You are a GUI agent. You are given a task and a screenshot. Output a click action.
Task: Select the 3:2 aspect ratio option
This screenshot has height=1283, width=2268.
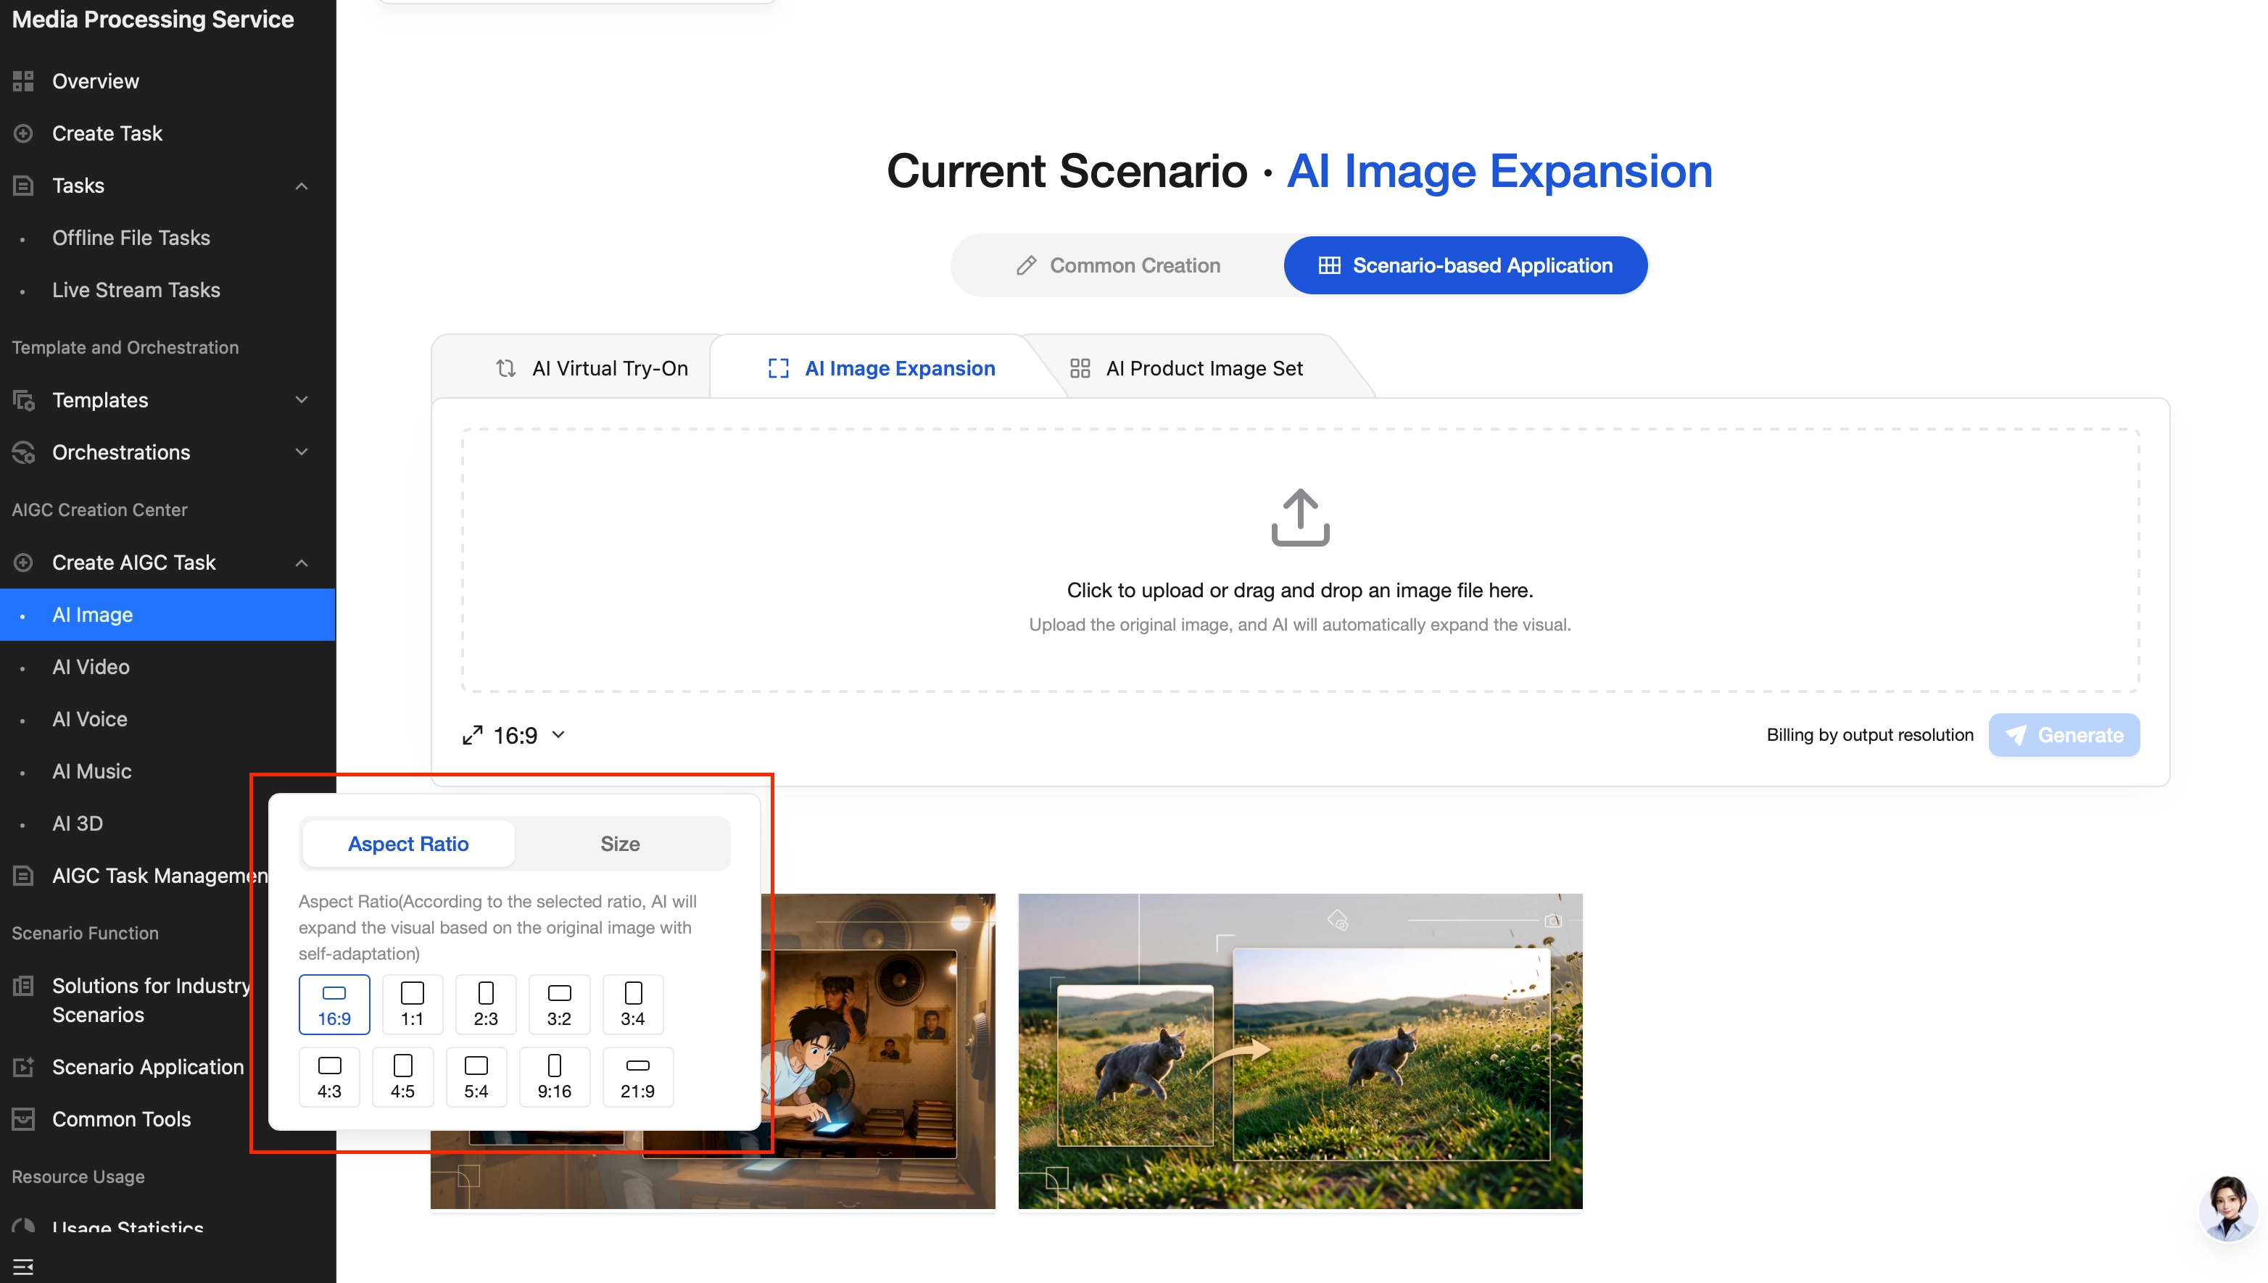point(559,1004)
